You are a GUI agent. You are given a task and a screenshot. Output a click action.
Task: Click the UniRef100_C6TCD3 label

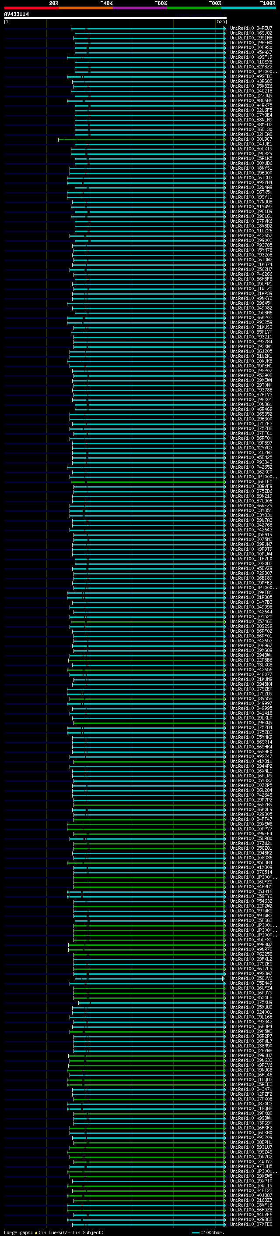(x=251, y=178)
